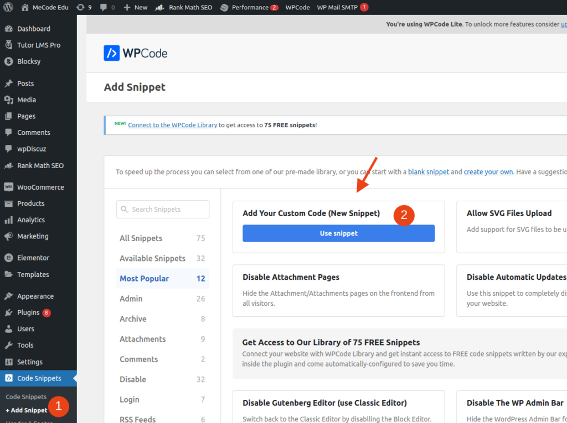Click the WP Mail SMTP toolbar item

click(338, 7)
